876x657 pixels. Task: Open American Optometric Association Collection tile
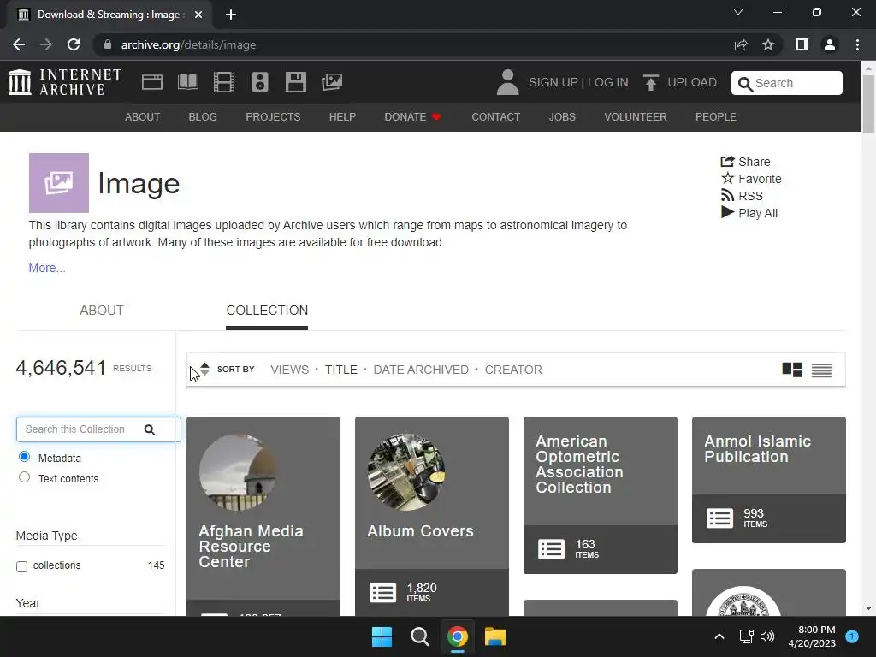pos(600,495)
